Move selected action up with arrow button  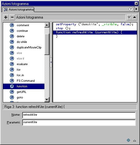[x=134, y=17]
